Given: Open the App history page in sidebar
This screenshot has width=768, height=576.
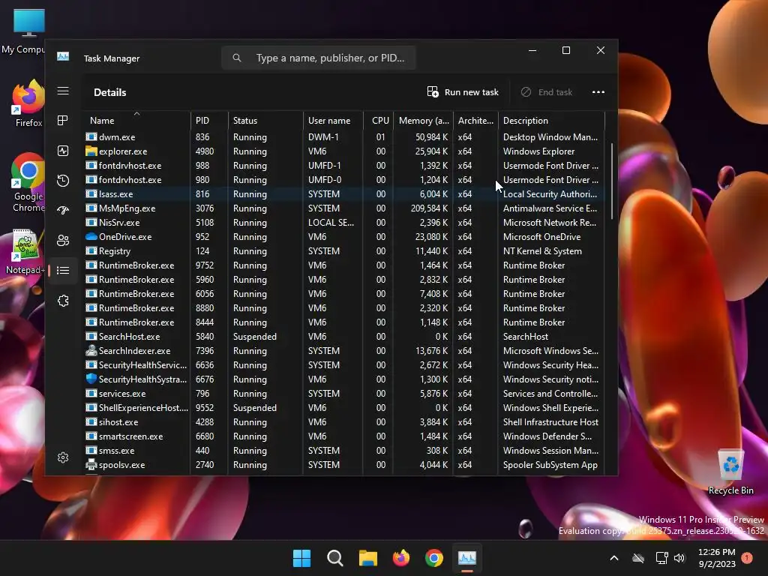Looking at the screenshot, I should click(x=63, y=181).
